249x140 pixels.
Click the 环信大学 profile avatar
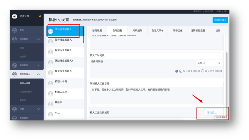tap(14, 17)
